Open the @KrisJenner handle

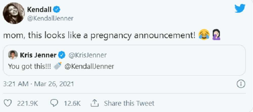[x=88, y=55]
